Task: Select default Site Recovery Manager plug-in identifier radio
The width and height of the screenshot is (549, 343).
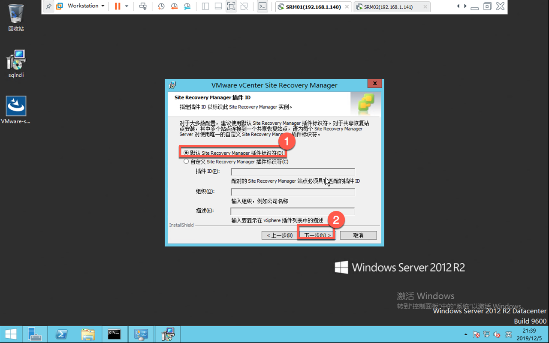Action: click(186, 153)
